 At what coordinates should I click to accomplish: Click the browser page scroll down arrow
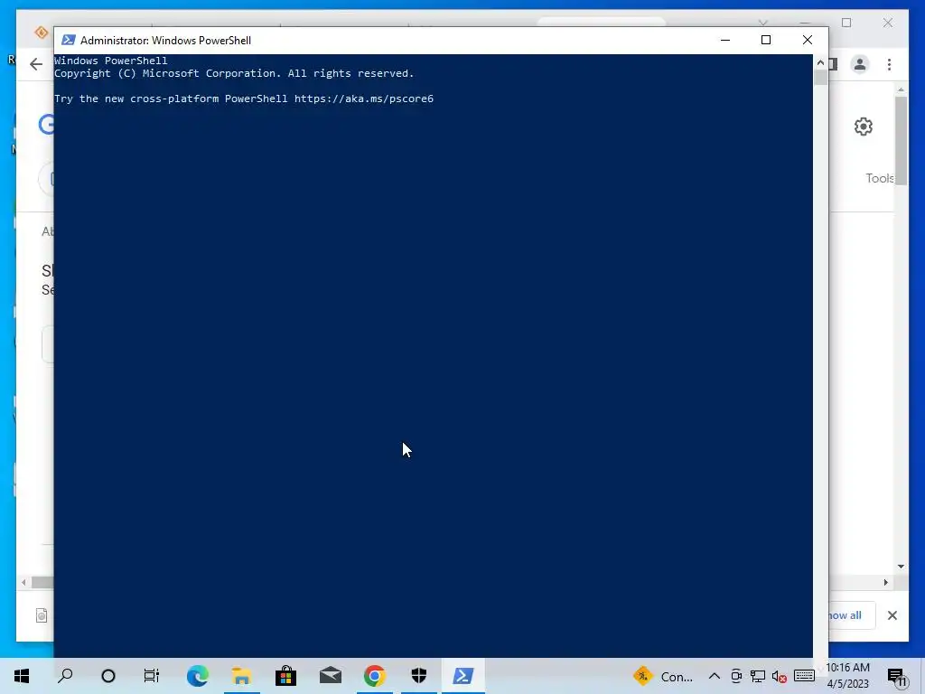coord(901,567)
